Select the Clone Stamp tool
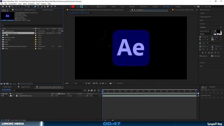The image size is (224, 126). point(45,7)
